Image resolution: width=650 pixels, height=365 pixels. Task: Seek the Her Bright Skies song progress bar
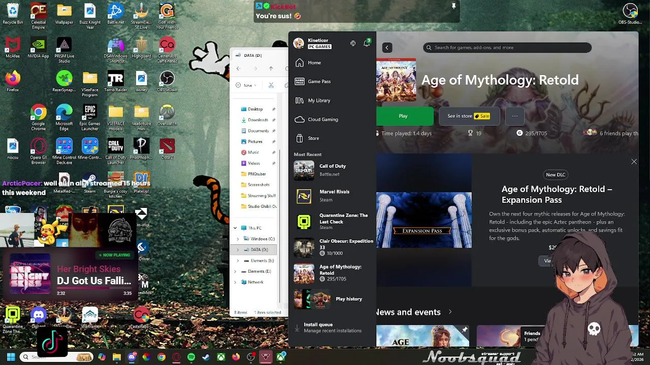[94, 288]
